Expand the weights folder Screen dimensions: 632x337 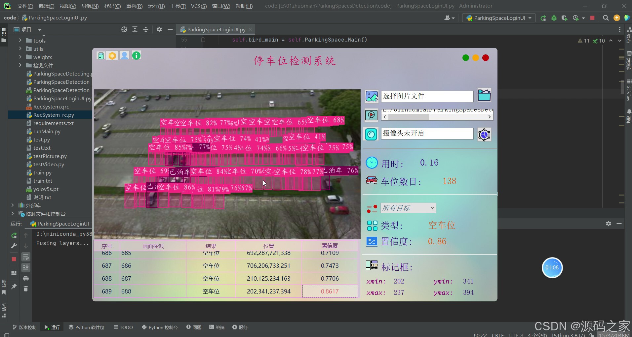(20, 57)
